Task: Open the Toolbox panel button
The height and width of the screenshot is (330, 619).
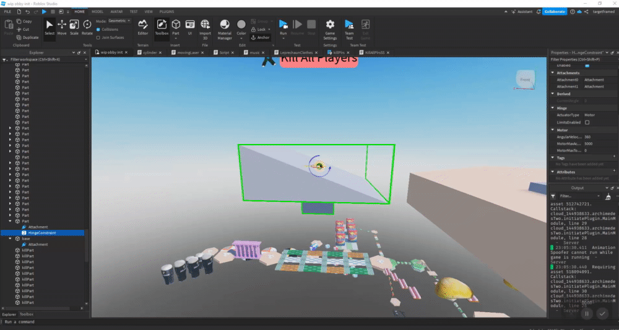Action: [162, 28]
